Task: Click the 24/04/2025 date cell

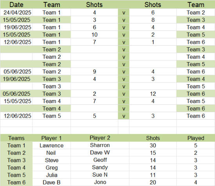Action: pyautogui.click(x=16, y=13)
